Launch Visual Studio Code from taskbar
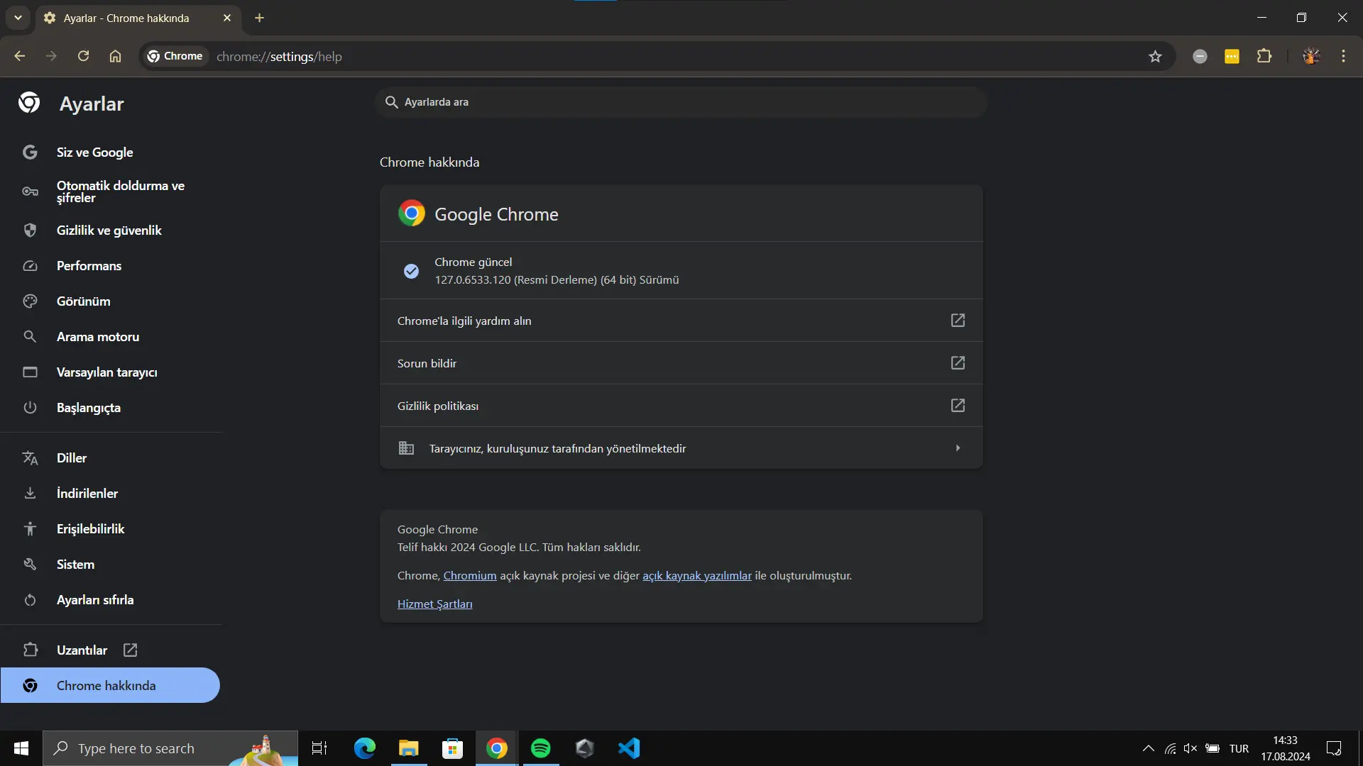1363x766 pixels. (629, 748)
